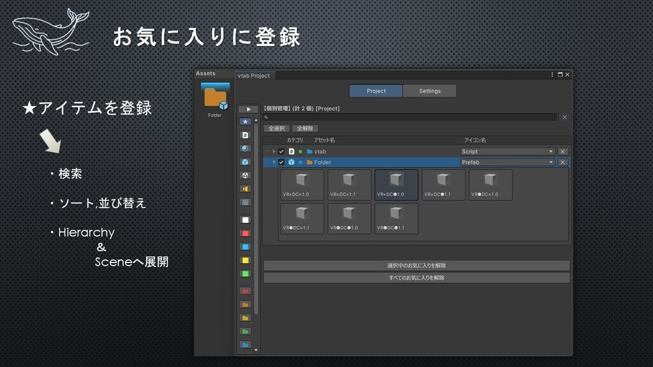This screenshot has height=367, width=653.
Task: Select the blue folder icon in the sidebar
Action: click(x=246, y=345)
